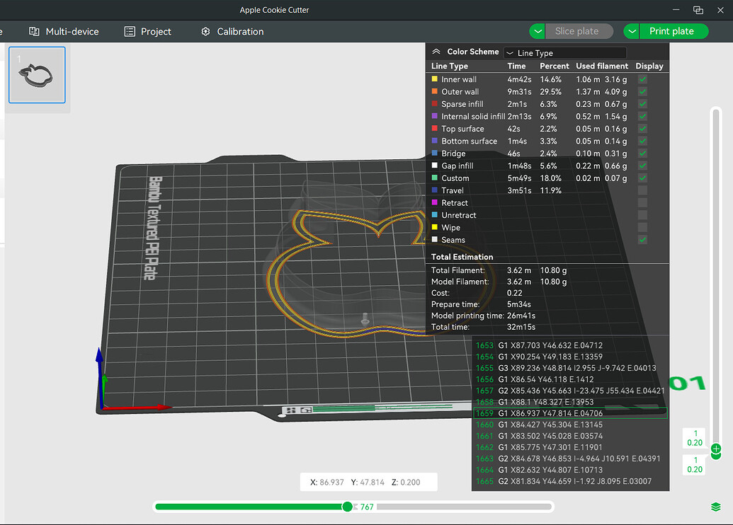This screenshot has height=525, width=733.
Task: Select G-code line 1665
Action: pos(570,481)
